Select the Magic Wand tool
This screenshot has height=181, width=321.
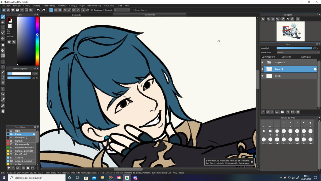click(x=3, y=72)
